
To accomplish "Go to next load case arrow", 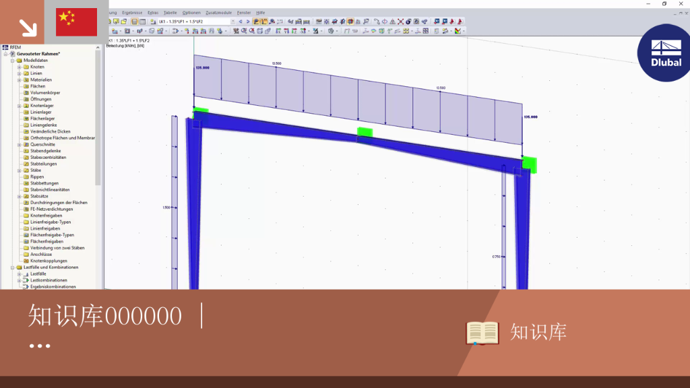I will pos(248,22).
